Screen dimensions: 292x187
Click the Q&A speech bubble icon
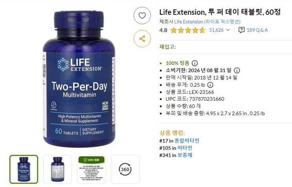(242, 30)
